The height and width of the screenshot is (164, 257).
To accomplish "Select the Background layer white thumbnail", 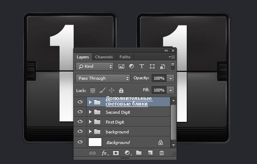I will (95, 142).
